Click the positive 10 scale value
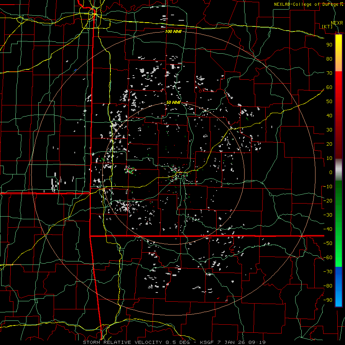The image size is (345, 345). coord(329,158)
